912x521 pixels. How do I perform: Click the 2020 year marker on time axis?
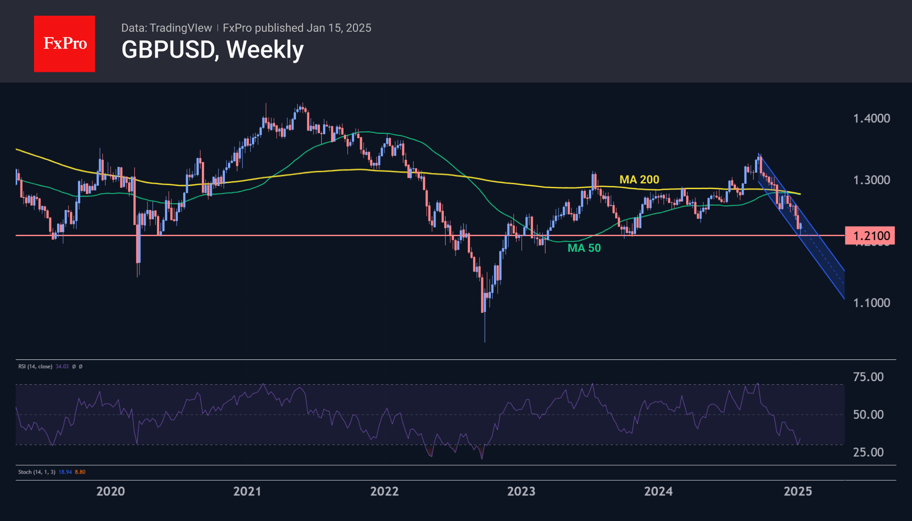(x=110, y=491)
